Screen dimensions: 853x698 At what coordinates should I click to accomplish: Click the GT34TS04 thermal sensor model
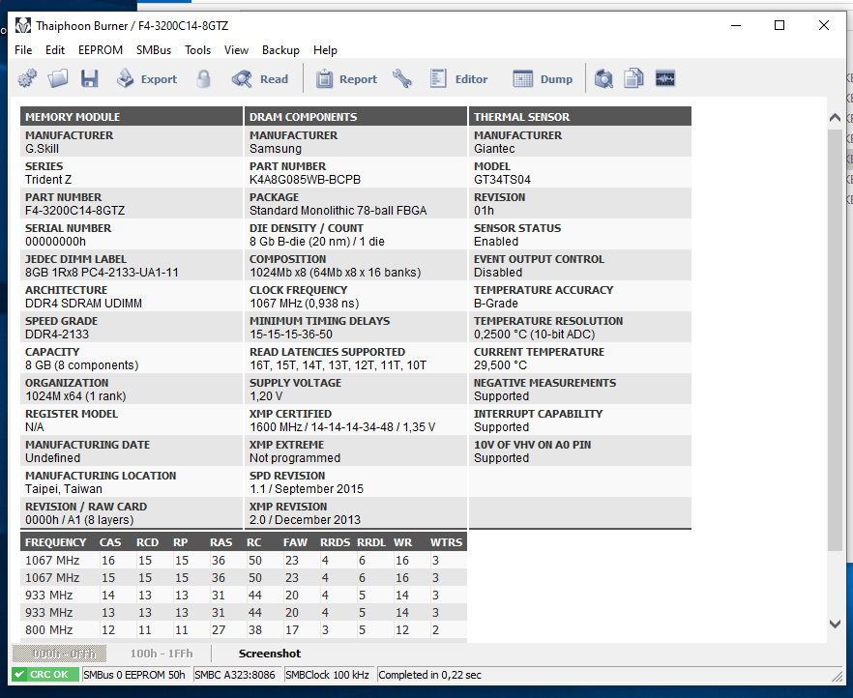point(502,180)
